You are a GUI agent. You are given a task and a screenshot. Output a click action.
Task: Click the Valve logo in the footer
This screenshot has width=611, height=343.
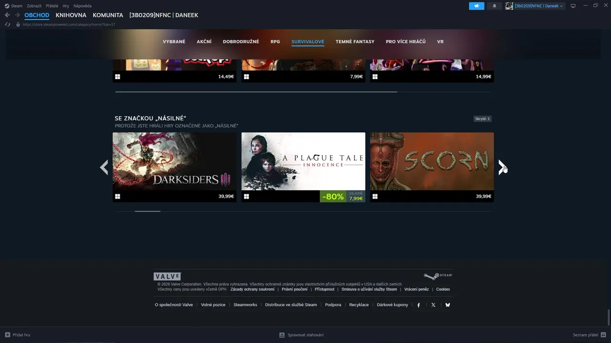(167, 276)
